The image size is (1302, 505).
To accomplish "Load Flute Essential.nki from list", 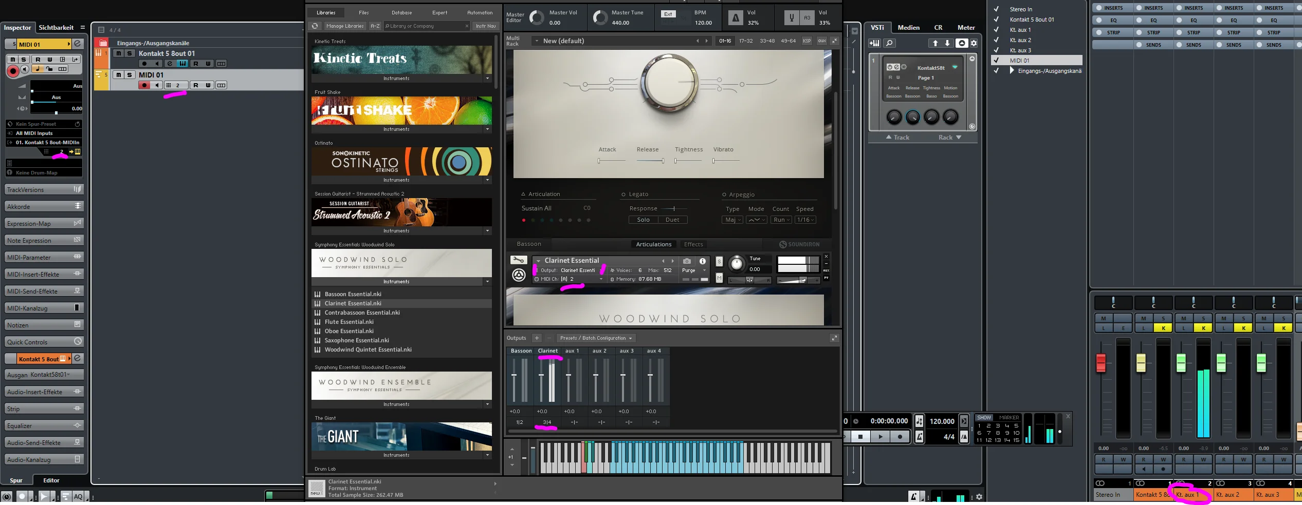I will 349,322.
